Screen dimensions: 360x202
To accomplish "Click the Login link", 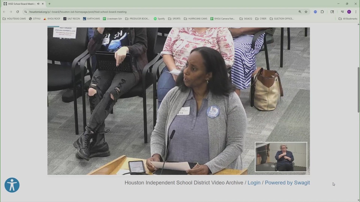I will pyautogui.click(x=254, y=182).
